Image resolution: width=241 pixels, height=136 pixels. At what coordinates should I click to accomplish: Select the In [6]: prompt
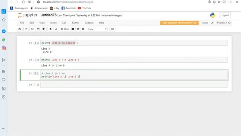coord(34,43)
